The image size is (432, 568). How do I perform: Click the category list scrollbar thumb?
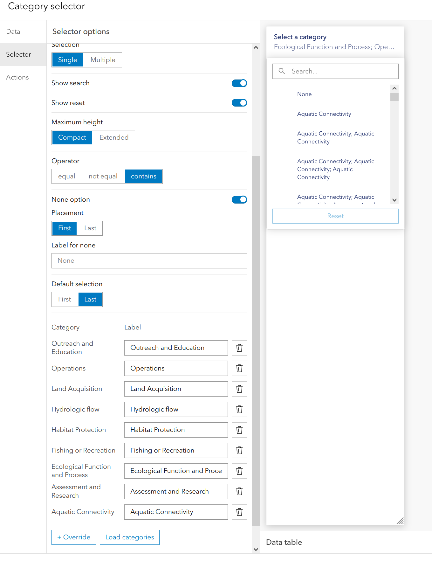click(394, 97)
